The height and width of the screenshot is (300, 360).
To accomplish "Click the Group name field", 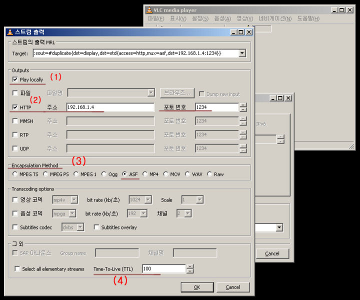I will click(117, 253).
